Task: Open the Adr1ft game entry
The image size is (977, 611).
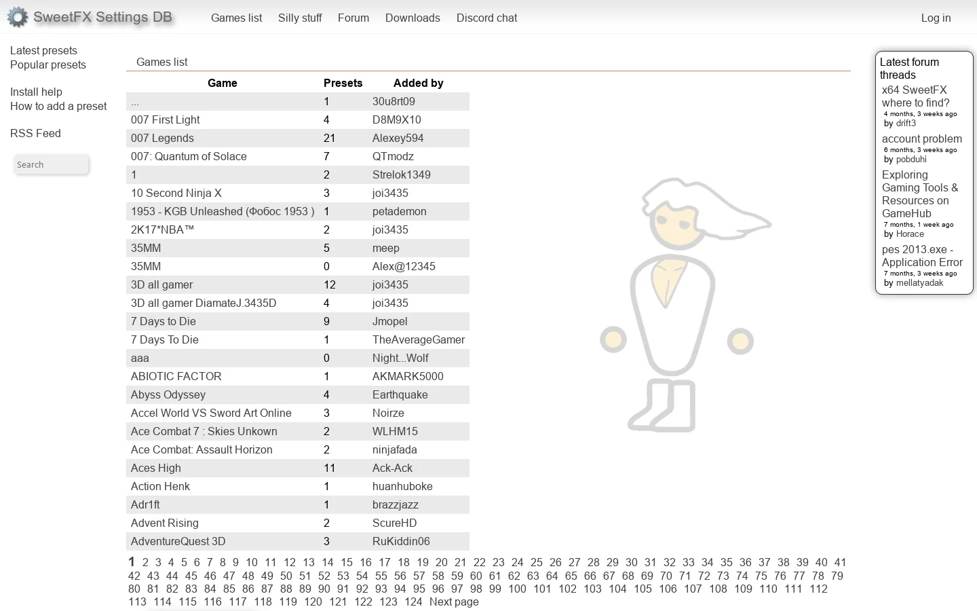Action: (145, 504)
